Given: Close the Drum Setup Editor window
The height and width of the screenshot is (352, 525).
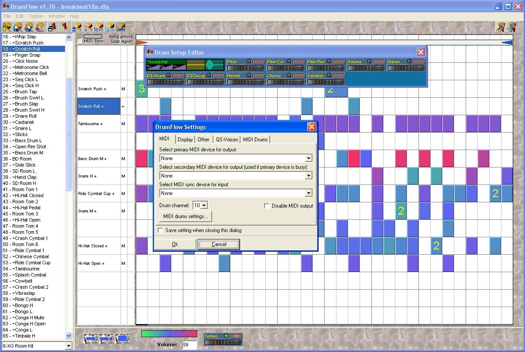Looking at the screenshot, I should (421, 52).
